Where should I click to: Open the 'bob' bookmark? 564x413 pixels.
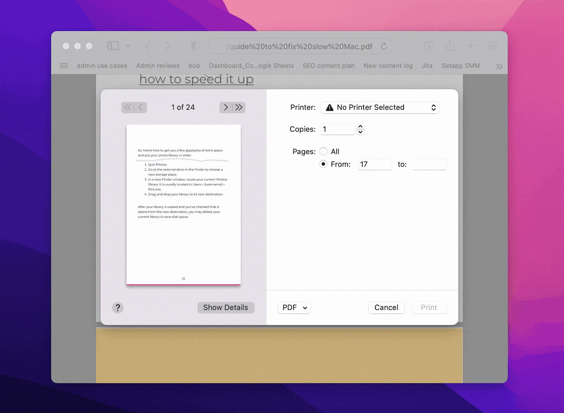[x=194, y=66]
